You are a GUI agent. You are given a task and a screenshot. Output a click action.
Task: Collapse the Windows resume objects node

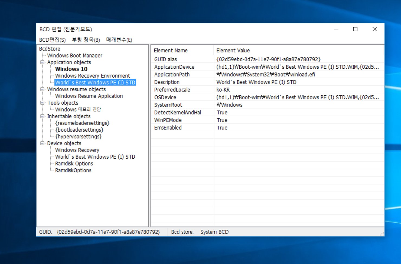tap(43, 89)
